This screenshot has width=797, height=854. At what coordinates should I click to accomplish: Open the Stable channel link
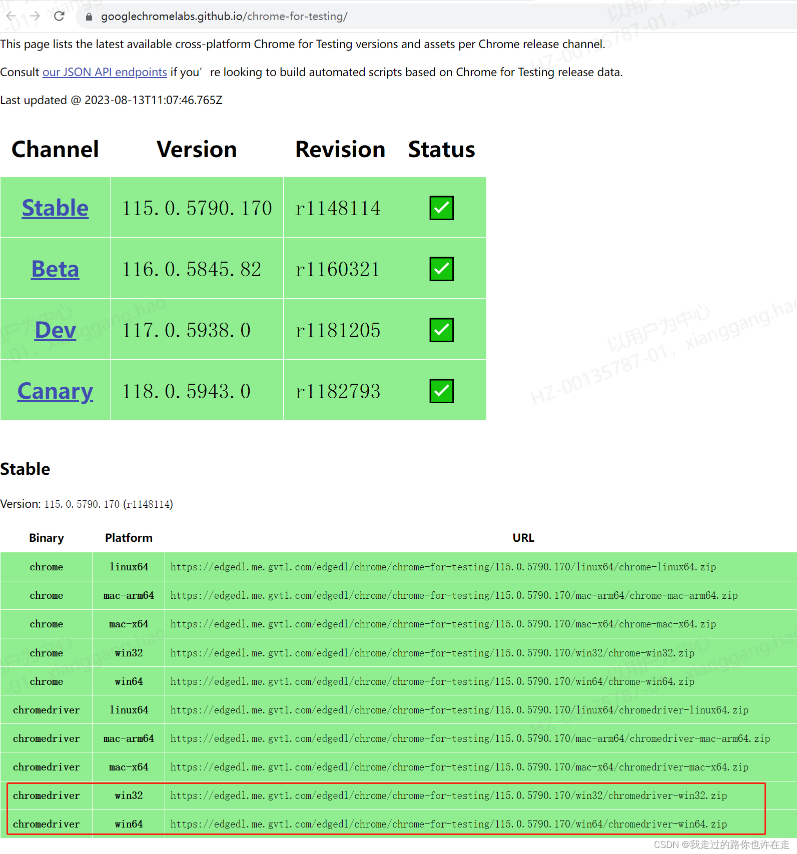pos(55,208)
